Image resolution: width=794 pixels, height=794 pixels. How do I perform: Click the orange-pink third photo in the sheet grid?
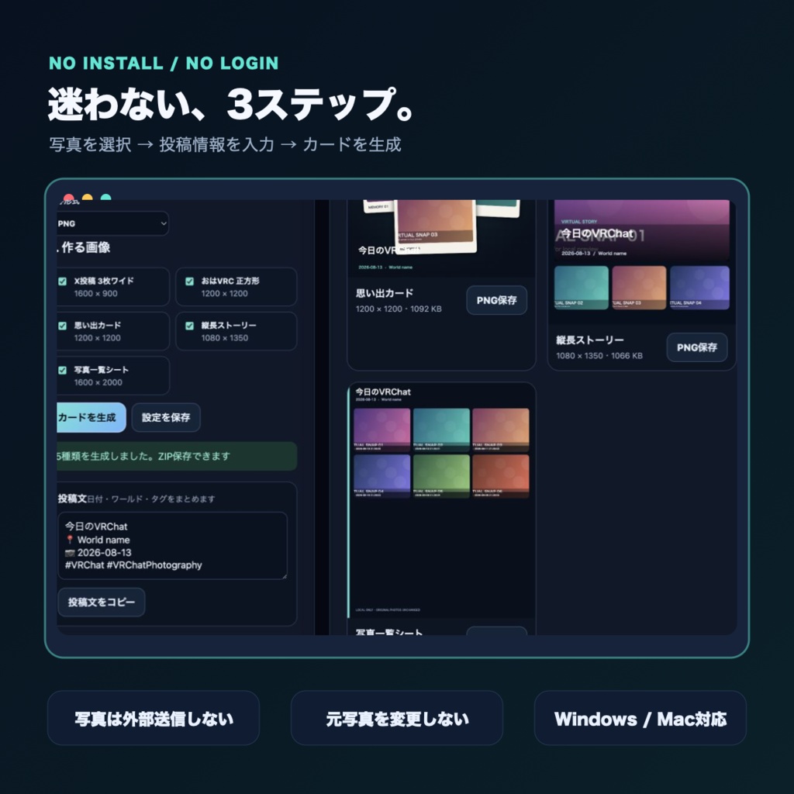click(500, 430)
